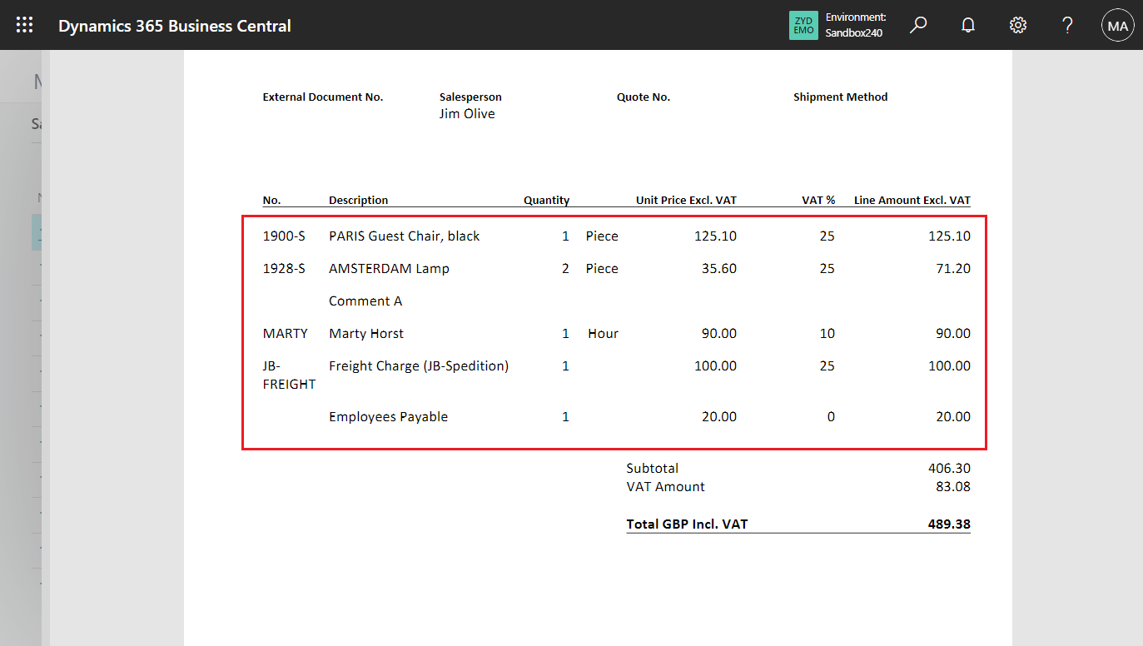Click the Comment A line
Screen dimensions: 1143x646
click(365, 301)
